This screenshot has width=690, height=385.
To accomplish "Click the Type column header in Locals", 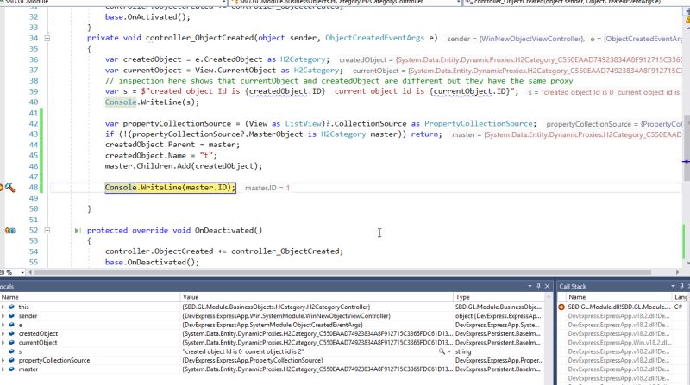I will [x=499, y=297].
